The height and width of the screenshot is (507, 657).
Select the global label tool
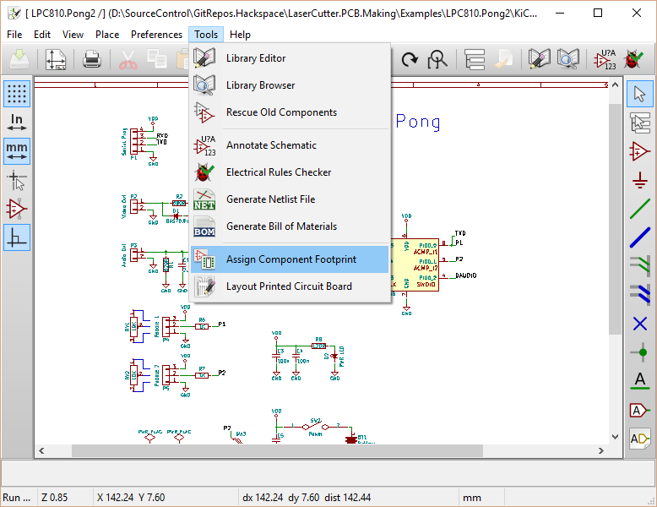[x=640, y=410]
